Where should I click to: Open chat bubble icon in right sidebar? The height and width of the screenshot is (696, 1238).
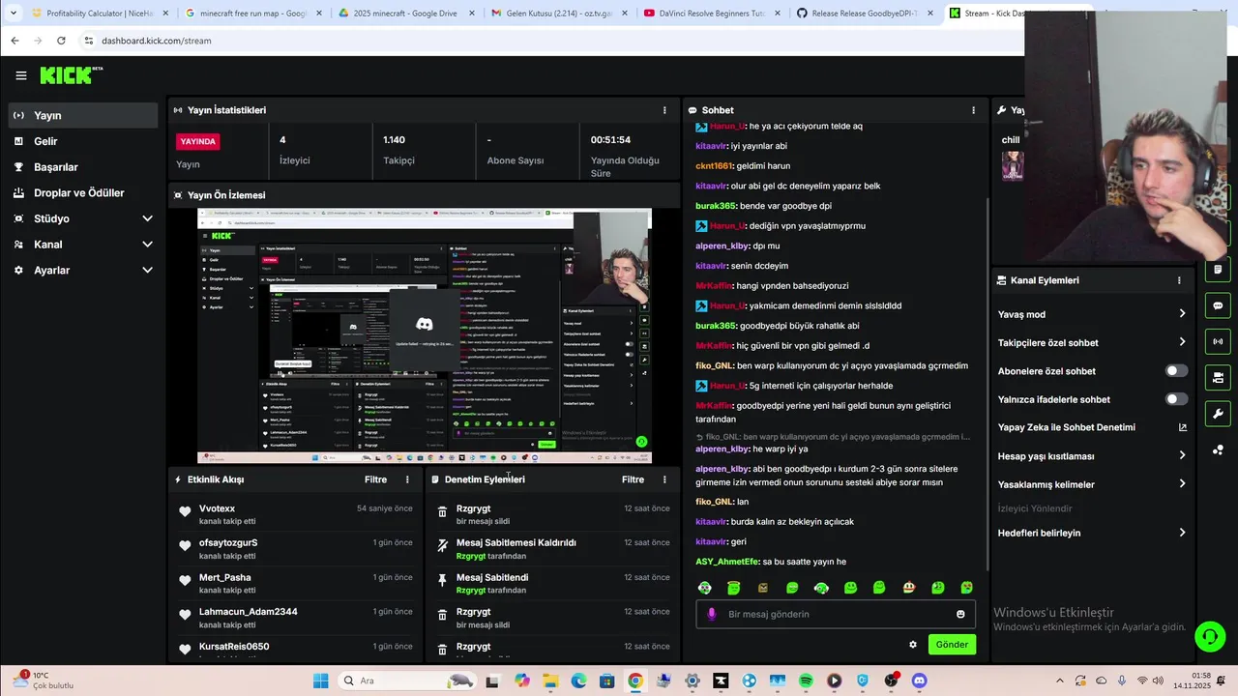[x=1218, y=305]
